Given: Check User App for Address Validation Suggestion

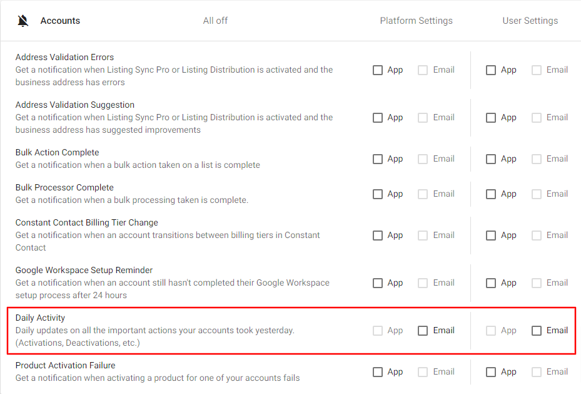Looking at the screenshot, I should [x=491, y=118].
